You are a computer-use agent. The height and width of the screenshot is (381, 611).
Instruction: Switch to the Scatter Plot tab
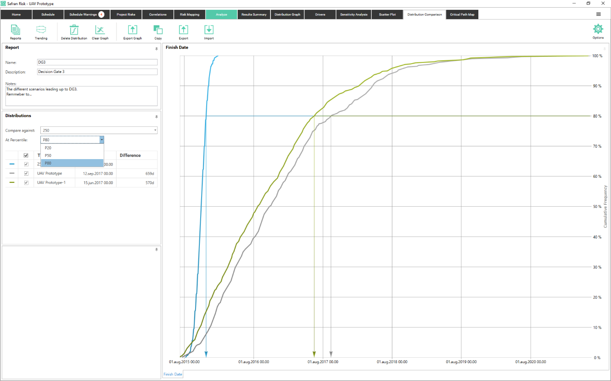click(x=387, y=14)
